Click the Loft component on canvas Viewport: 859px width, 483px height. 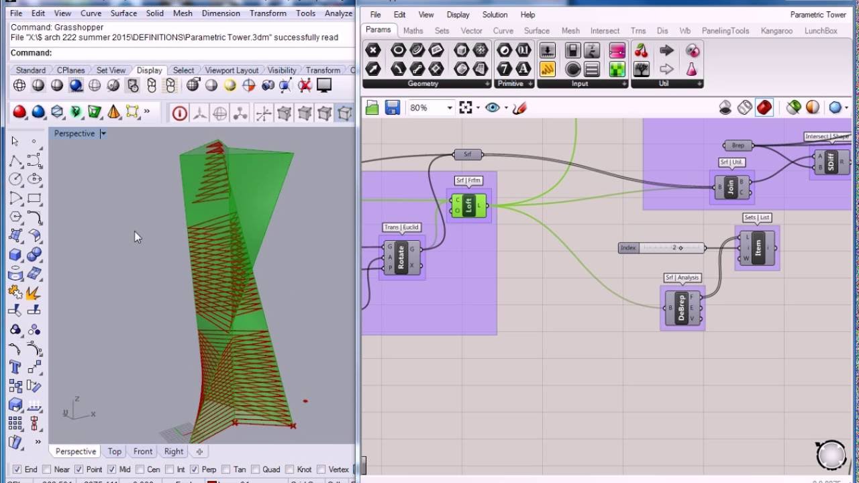469,205
